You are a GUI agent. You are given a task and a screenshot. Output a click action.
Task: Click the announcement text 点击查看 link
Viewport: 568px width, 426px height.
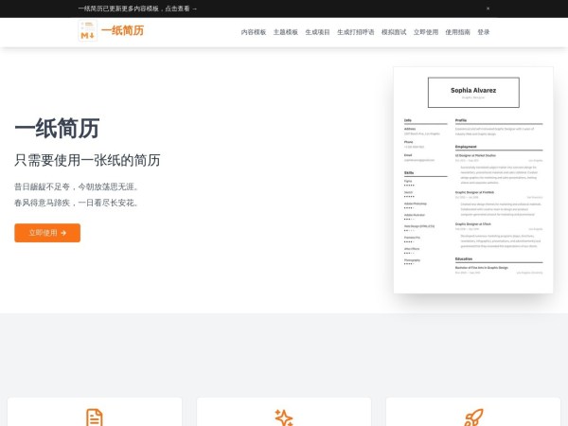click(x=180, y=9)
